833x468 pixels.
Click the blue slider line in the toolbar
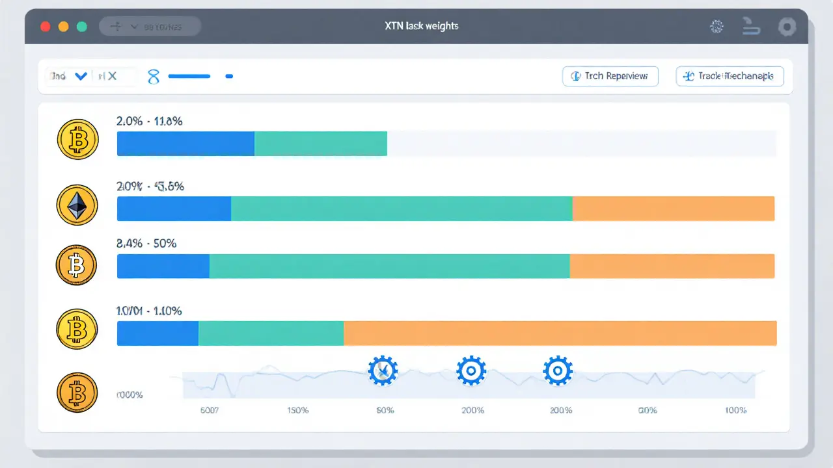[x=189, y=77]
